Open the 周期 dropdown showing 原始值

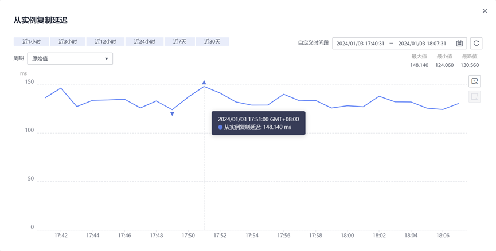(x=70, y=58)
